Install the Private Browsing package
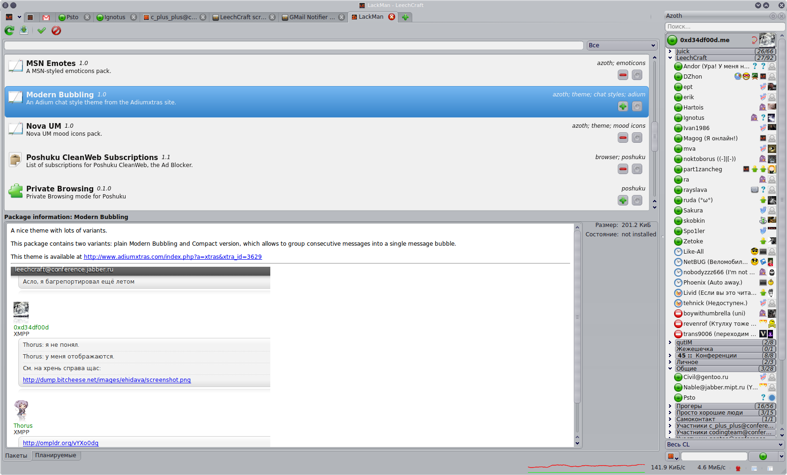This screenshot has width=787, height=475. point(623,200)
